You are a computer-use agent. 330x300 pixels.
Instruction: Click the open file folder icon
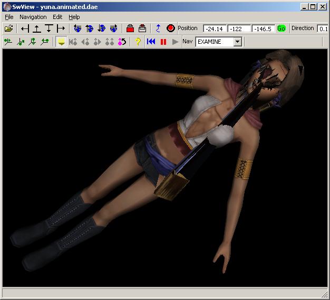pyautogui.click(x=8, y=28)
